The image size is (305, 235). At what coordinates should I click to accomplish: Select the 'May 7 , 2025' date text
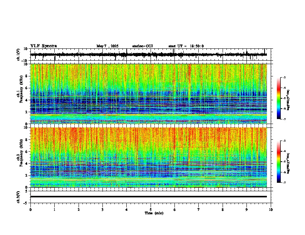click(x=107, y=46)
